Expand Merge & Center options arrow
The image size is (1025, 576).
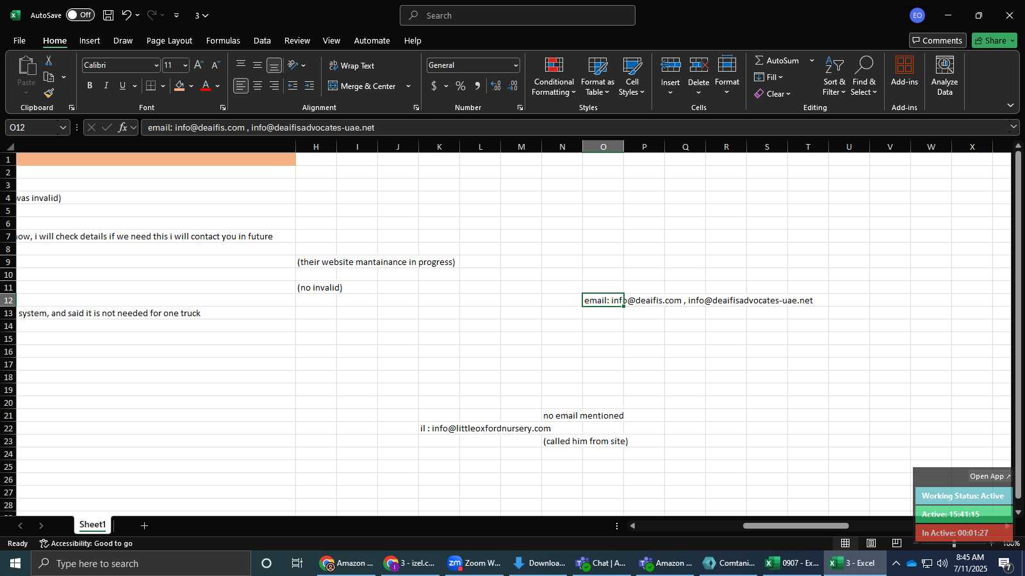(408, 86)
